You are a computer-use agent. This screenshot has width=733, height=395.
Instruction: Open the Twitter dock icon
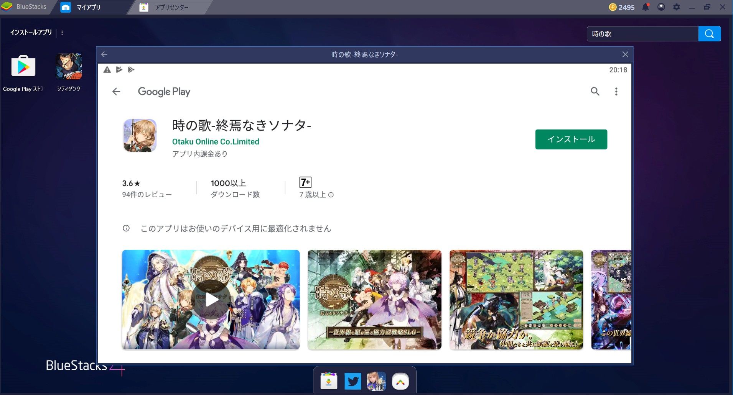click(x=353, y=382)
